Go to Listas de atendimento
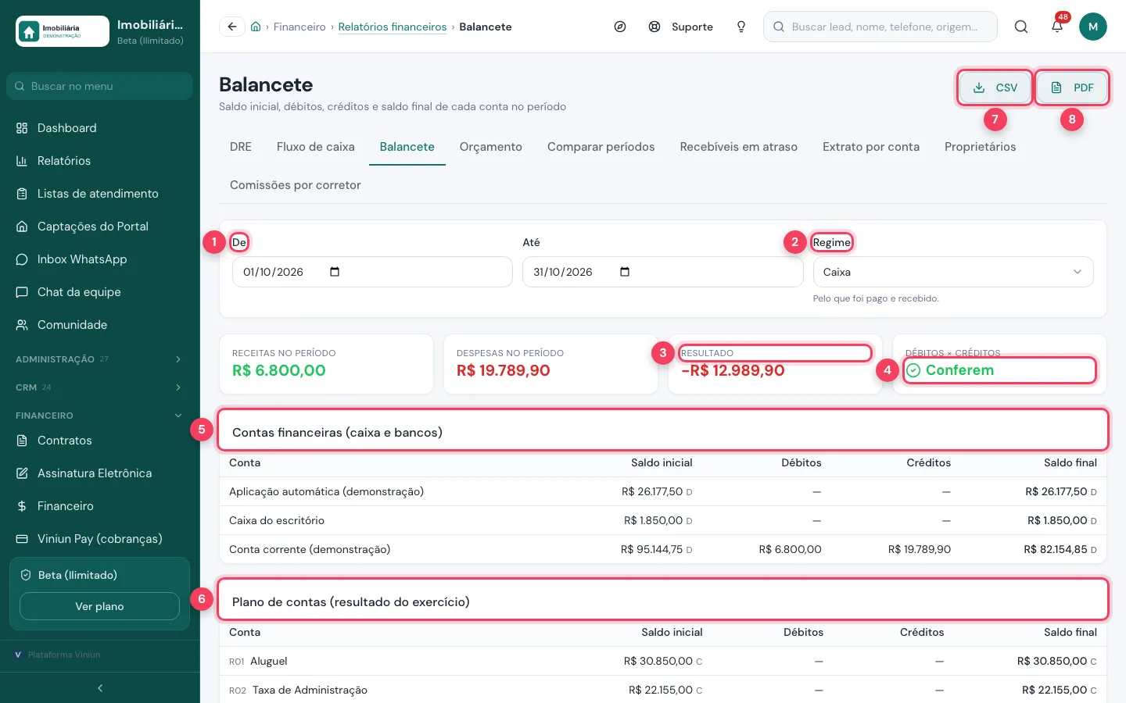 99,194
